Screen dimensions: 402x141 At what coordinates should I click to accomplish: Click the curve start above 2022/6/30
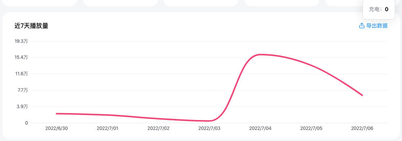tap(57, 113)
